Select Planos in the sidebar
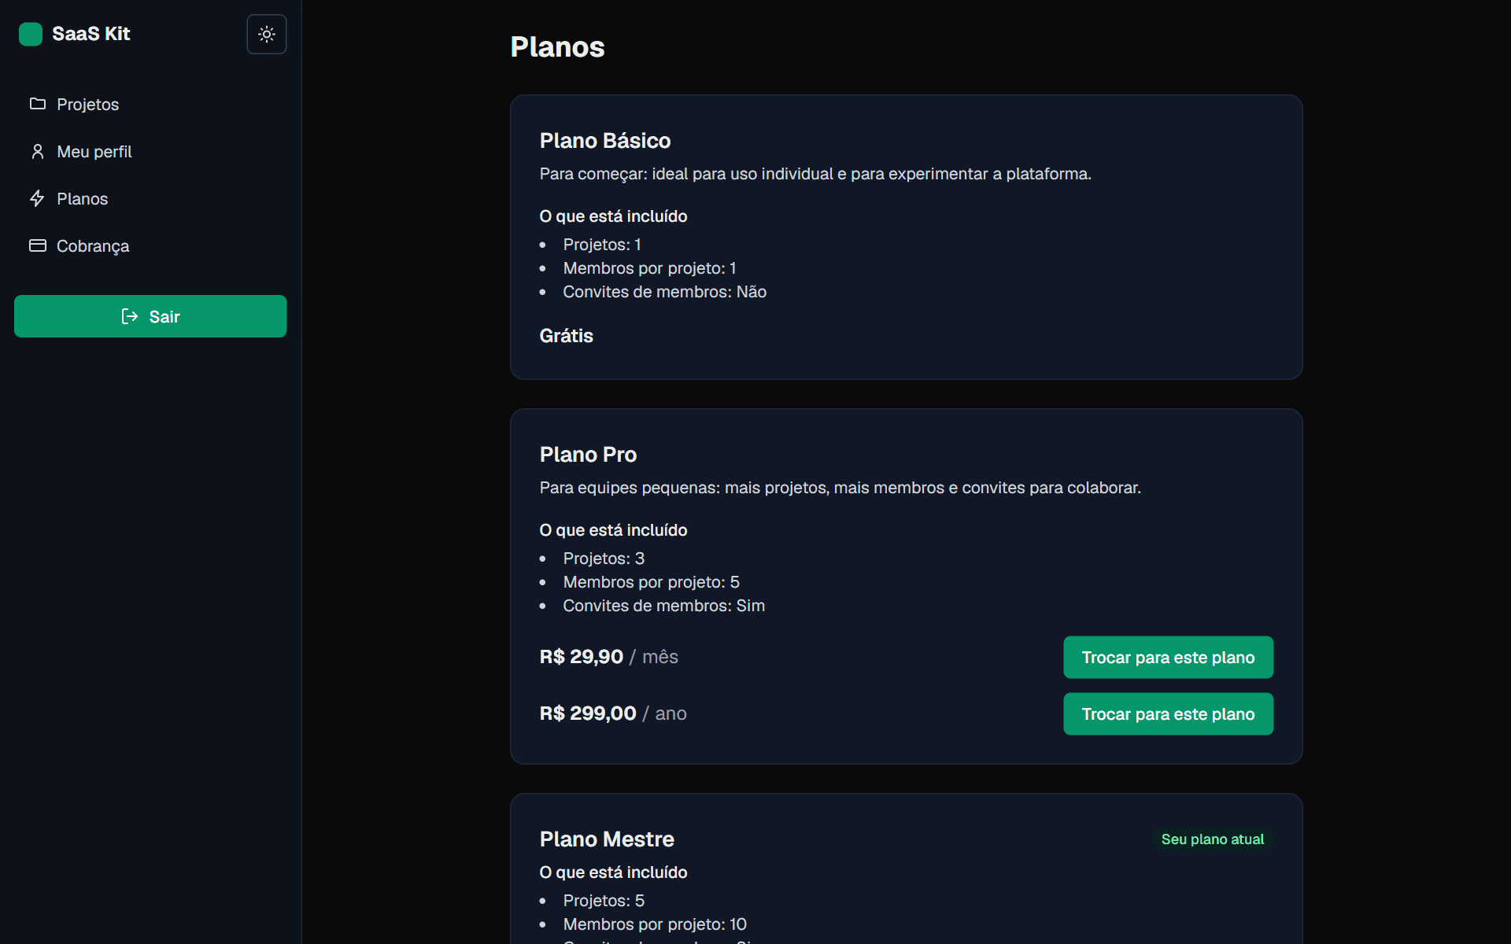The height and width of the screenshot is (944, 1511). click(150, 198)
